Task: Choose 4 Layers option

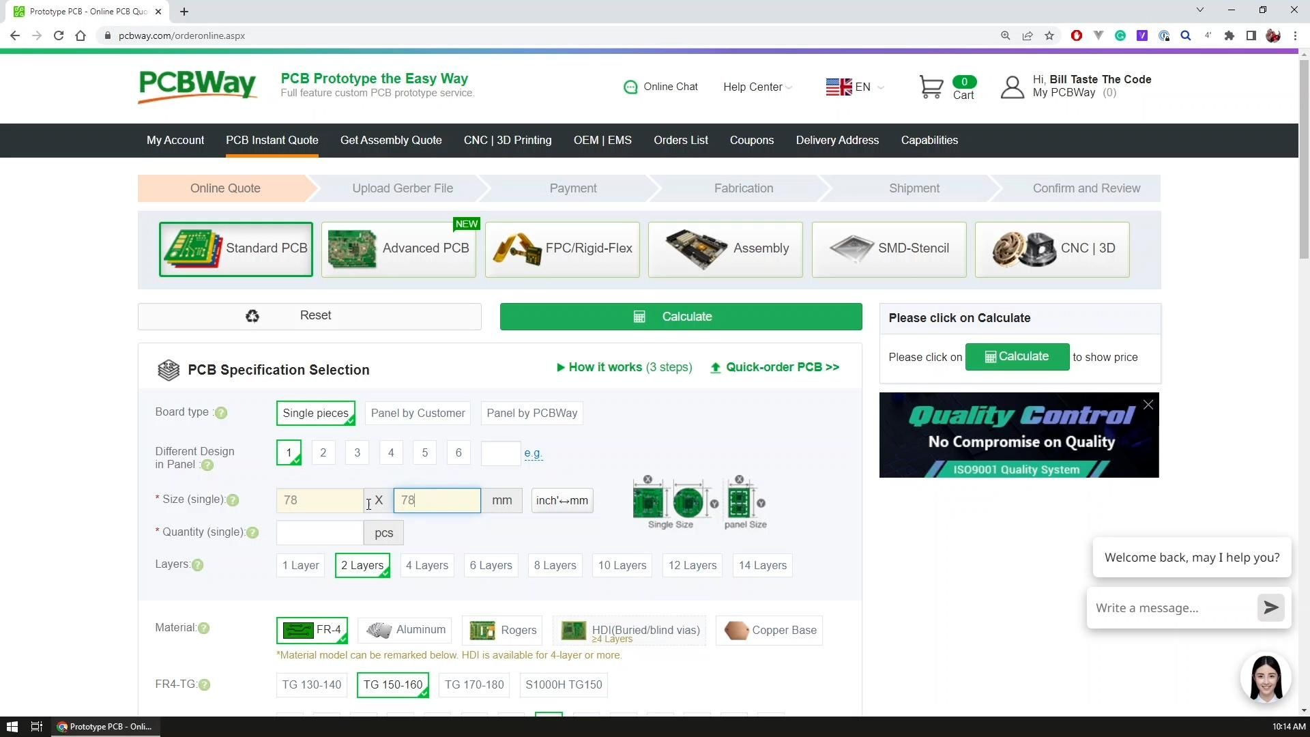Action: pos(427,566)
